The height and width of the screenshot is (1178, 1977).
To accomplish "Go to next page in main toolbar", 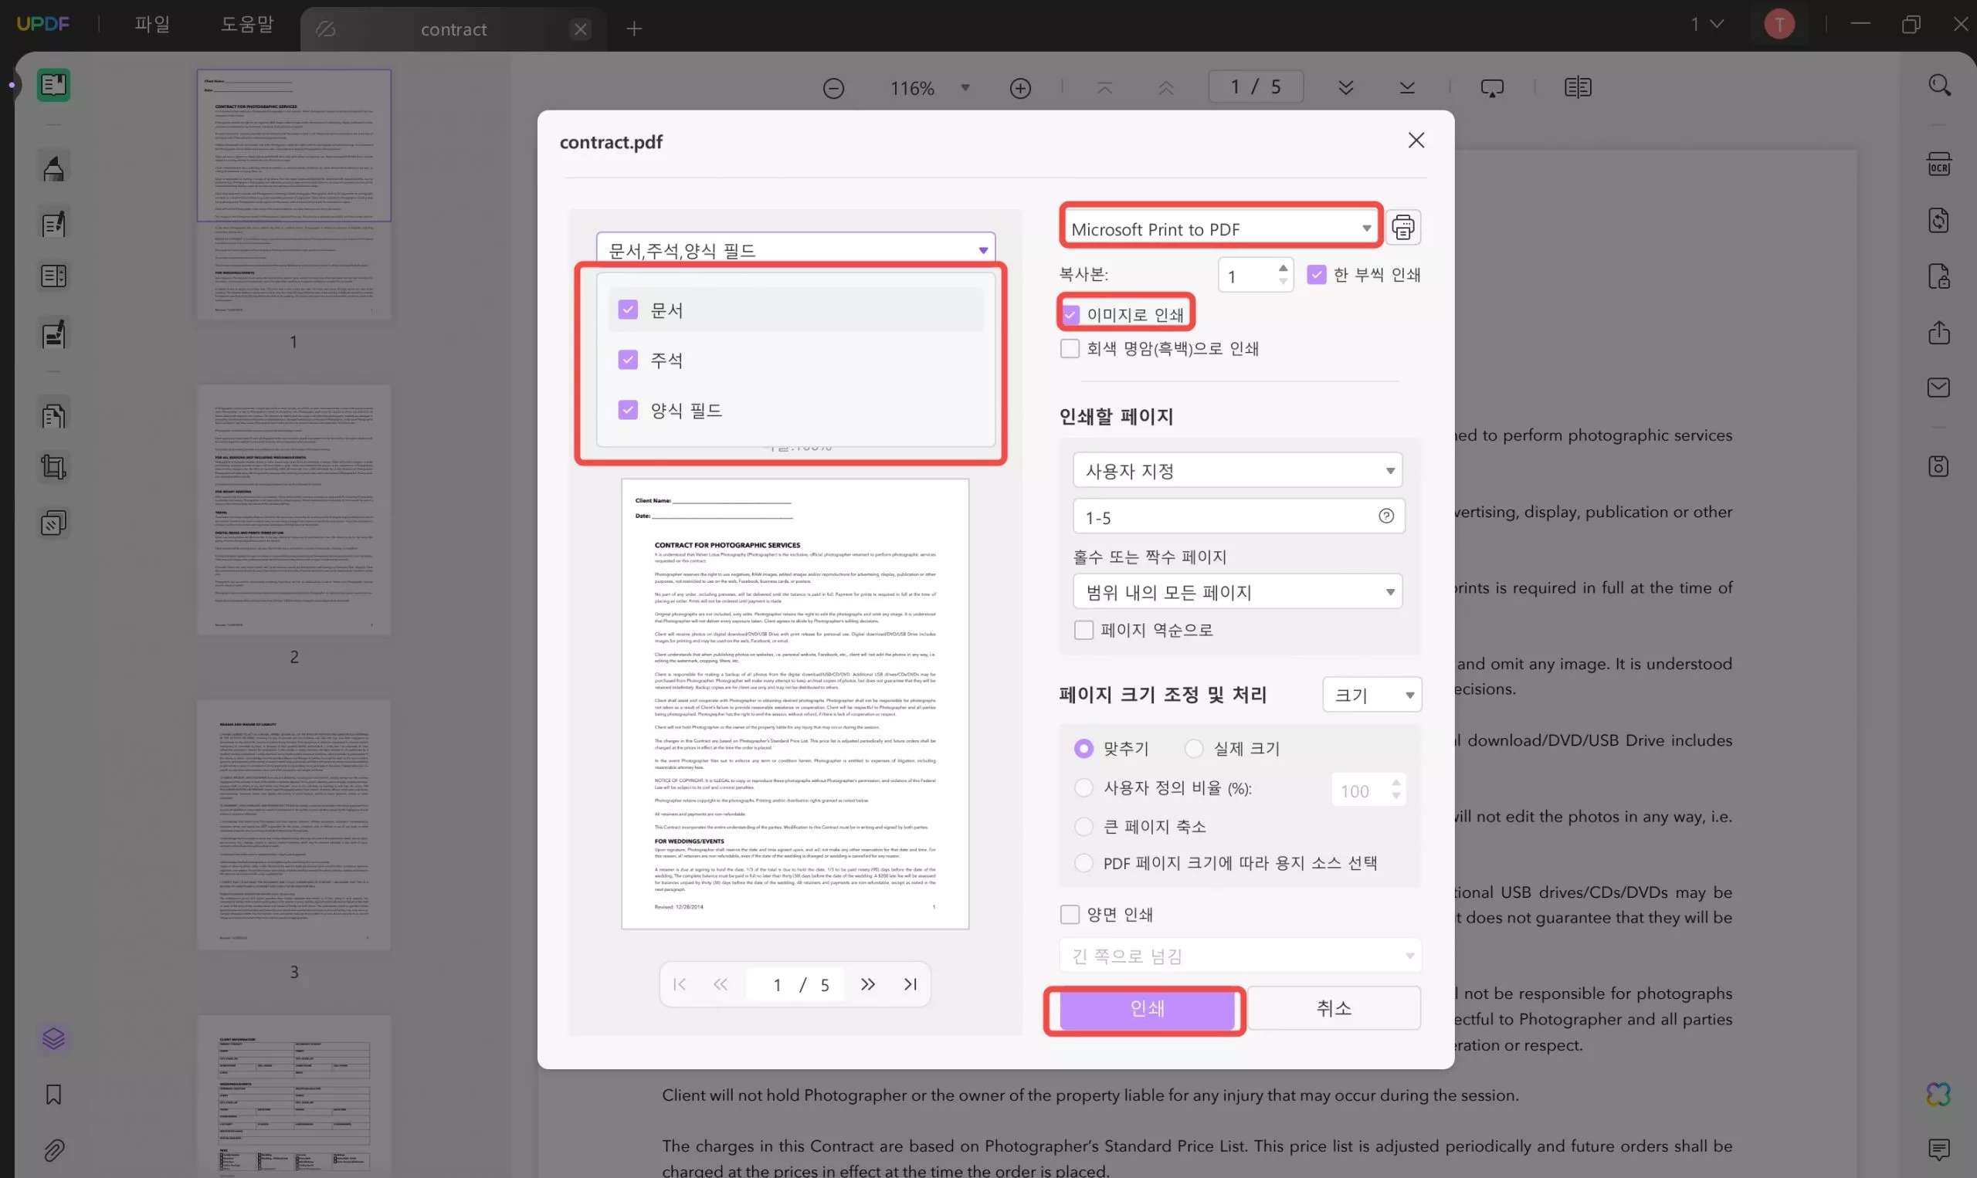I will (x=1346, y=87).
